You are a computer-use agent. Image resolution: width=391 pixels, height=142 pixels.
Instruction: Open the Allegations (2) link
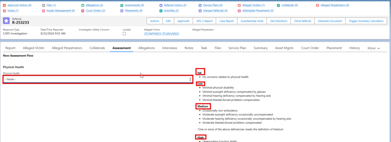(x=94, y=5)
